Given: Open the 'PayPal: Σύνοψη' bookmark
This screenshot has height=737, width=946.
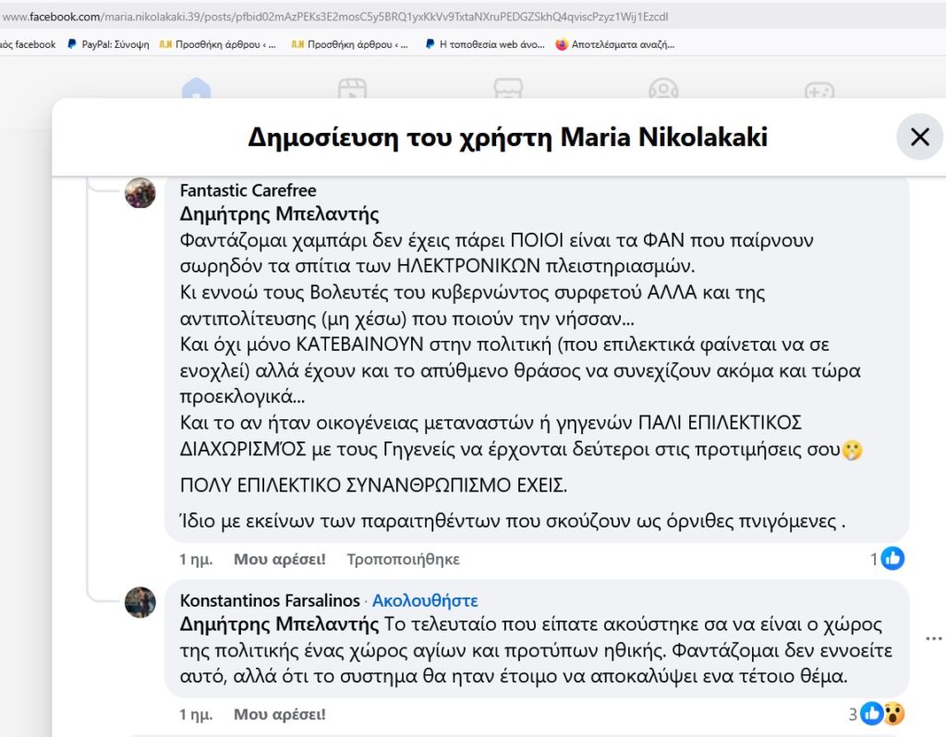Looking at the screenshot, I should tap(109, 44).
